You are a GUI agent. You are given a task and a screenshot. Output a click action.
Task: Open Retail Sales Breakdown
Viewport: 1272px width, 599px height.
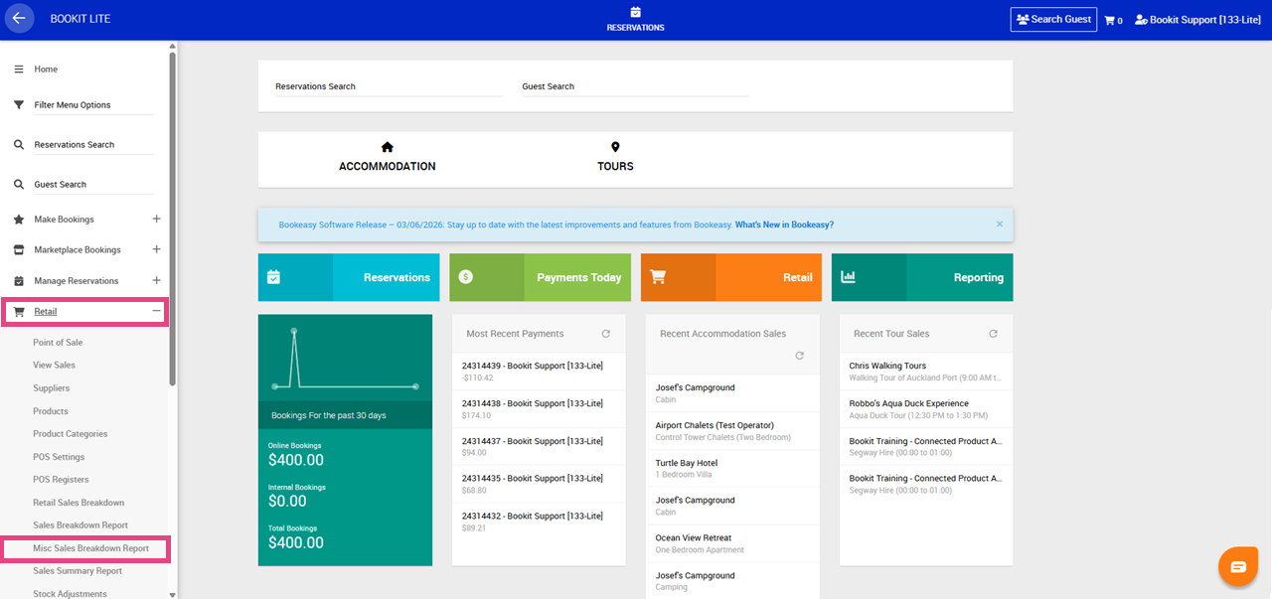[79, 503]
